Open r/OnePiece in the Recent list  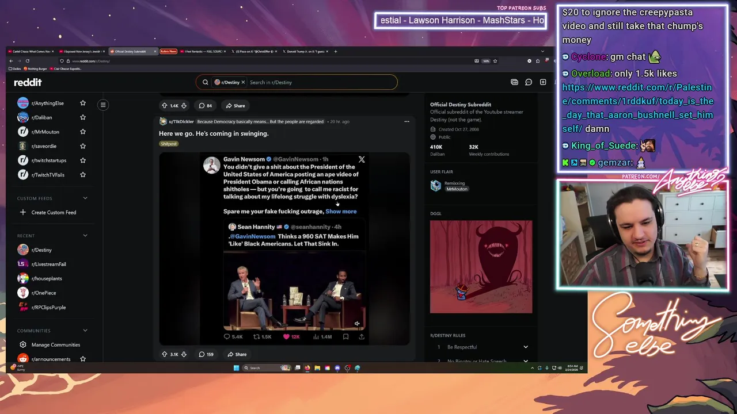[44, 293]
